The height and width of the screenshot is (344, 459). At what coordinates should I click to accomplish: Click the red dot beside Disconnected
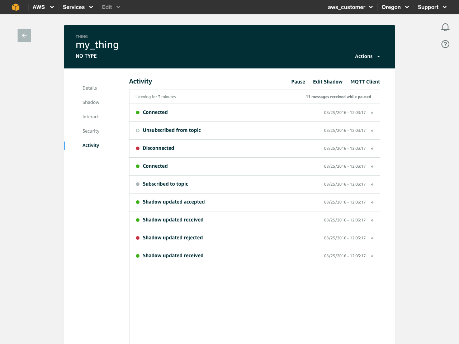point(138,148)
